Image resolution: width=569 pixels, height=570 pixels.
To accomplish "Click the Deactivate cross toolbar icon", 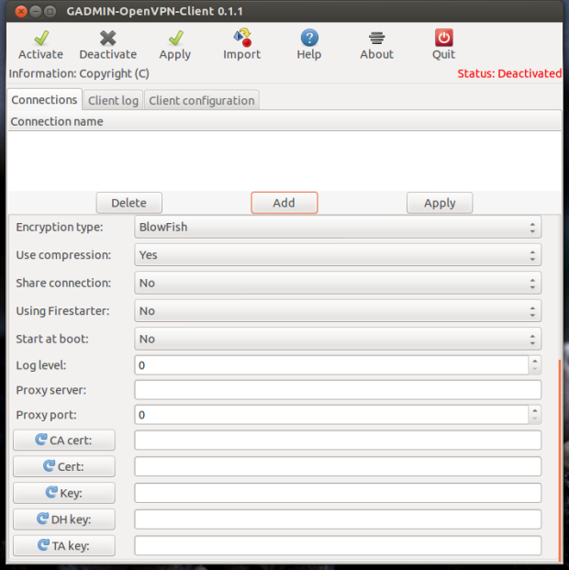I will point(107,38).
